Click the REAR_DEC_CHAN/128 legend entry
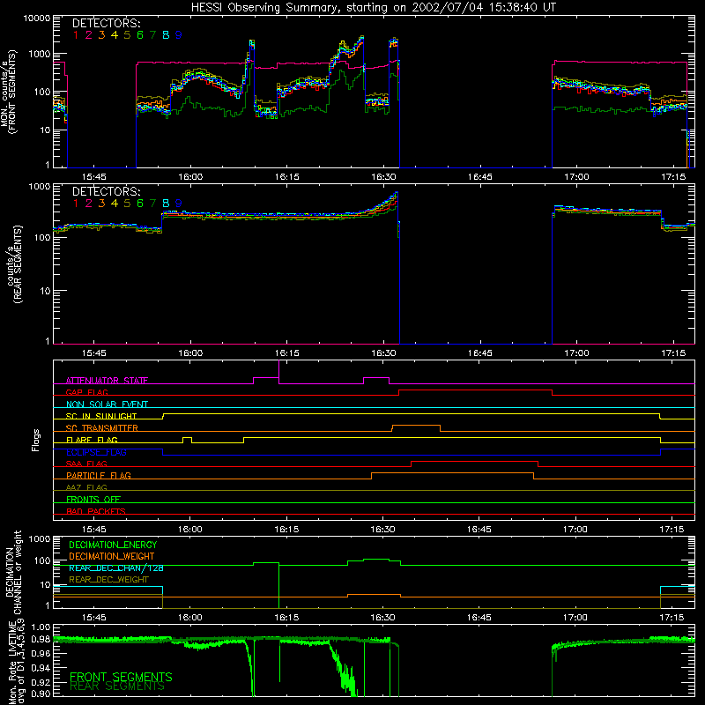705x705 pixels. [x=116, y=568]
